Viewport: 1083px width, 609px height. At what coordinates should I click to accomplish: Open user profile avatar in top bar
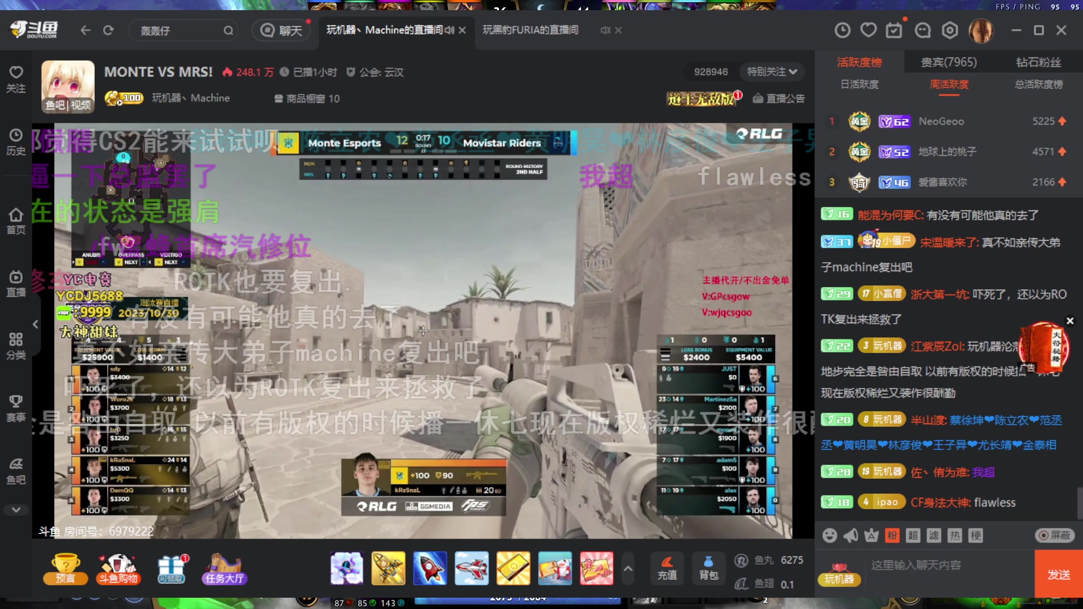(x=981, y=31)
